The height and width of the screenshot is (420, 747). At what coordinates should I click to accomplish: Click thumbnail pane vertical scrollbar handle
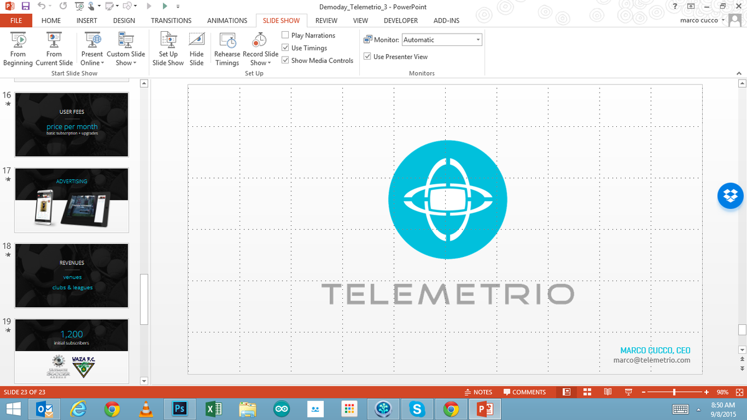pos(144,299)
